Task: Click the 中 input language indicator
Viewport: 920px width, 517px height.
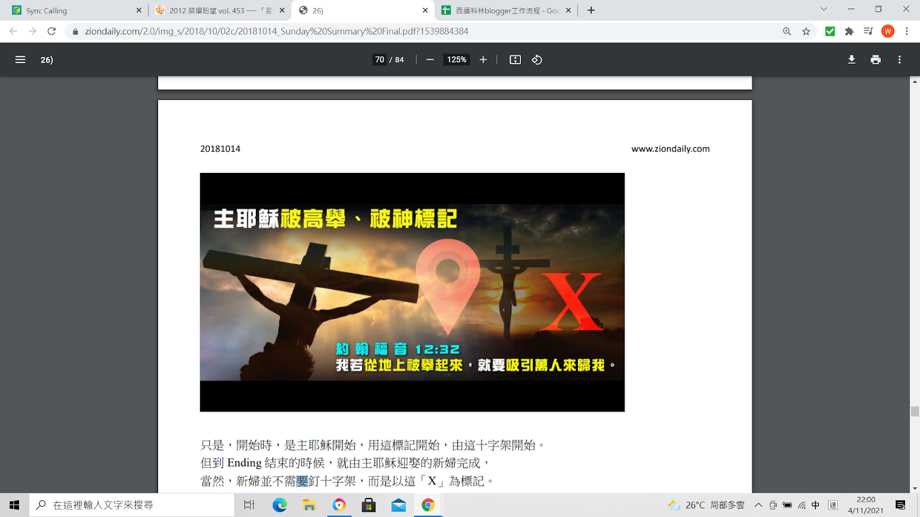Action: (815, 505)
